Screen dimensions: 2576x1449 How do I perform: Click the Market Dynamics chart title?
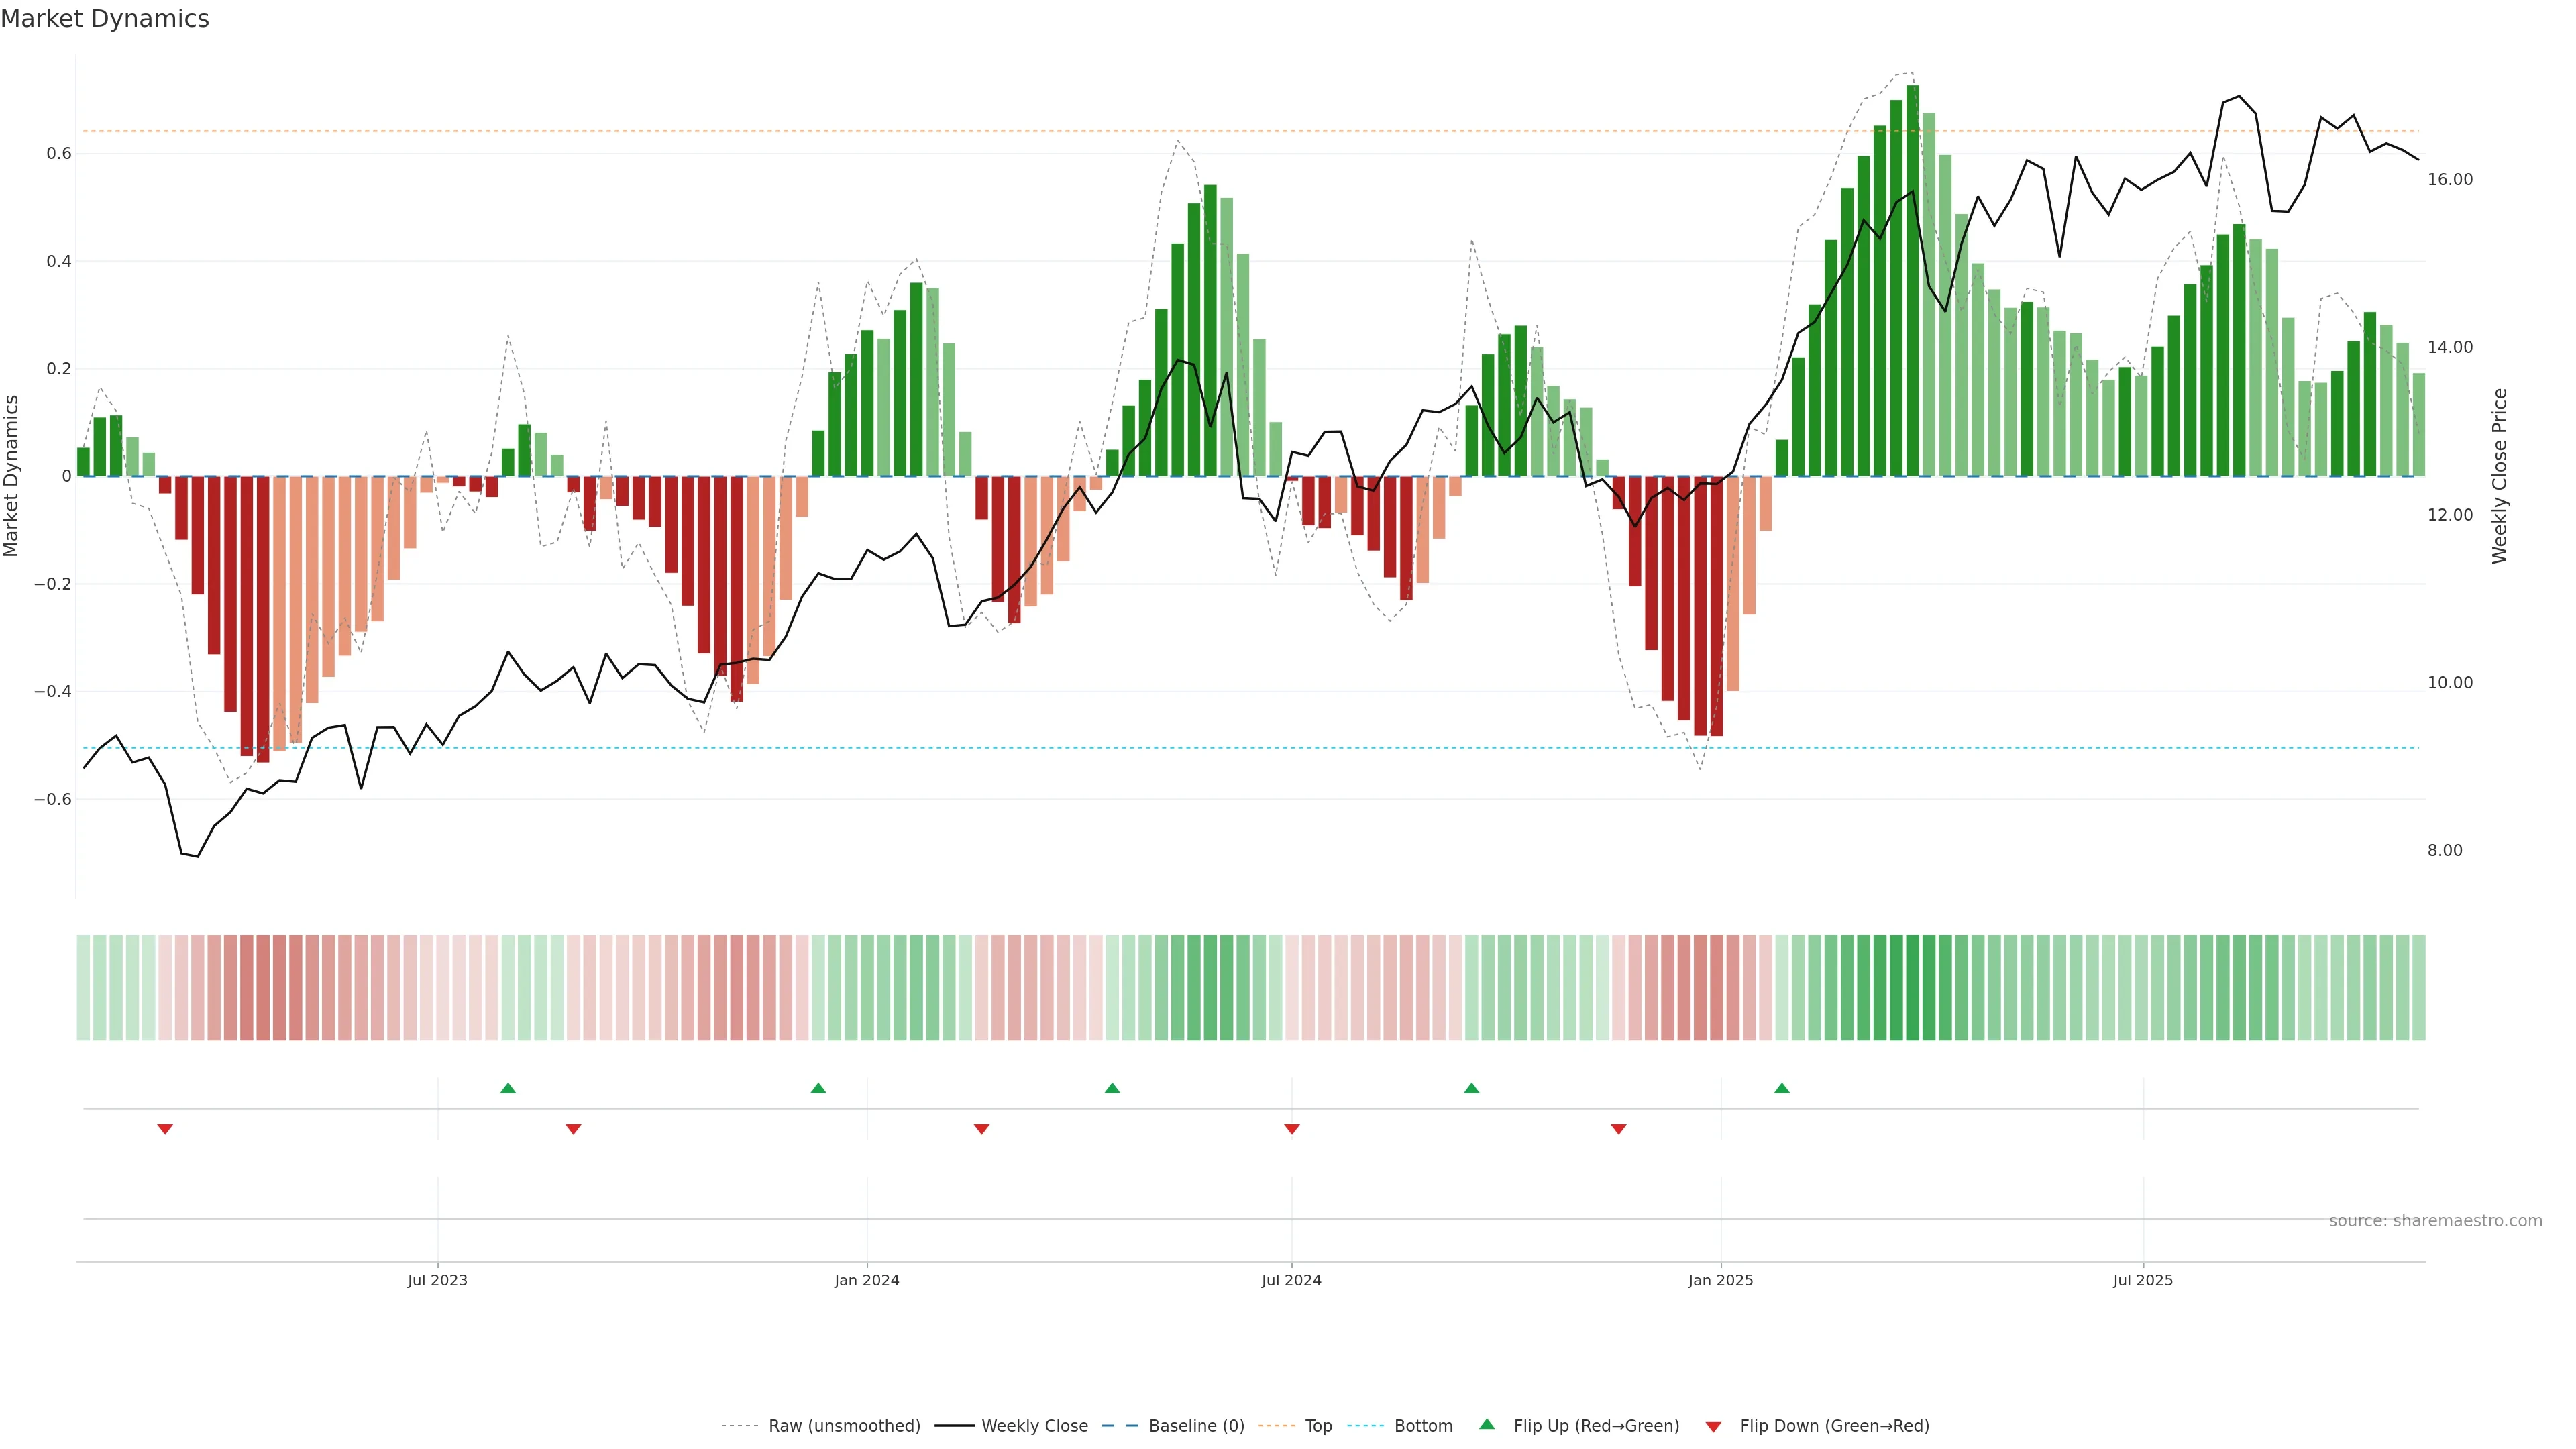tap(105, 19)
